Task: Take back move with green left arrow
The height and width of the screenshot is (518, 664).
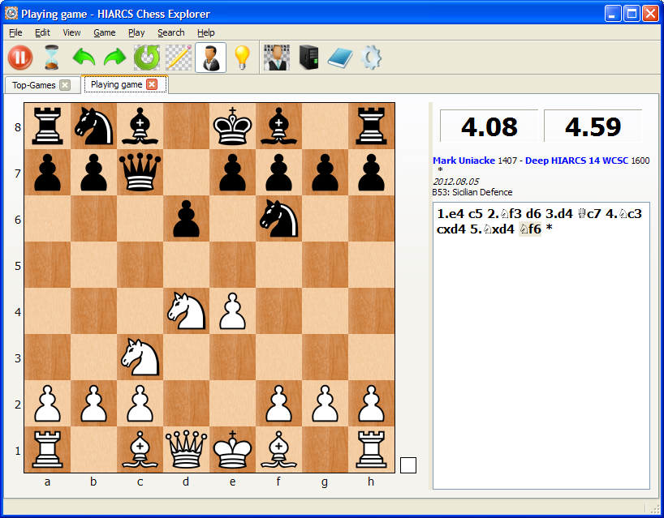Action: pyautogui.click(x=84, y=58)
